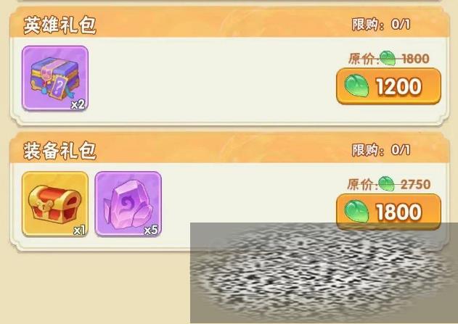The height and width of the screenshot is (324, 458).
Task: Tap the purple crystal stone icon
Action: tap(128, 204)
